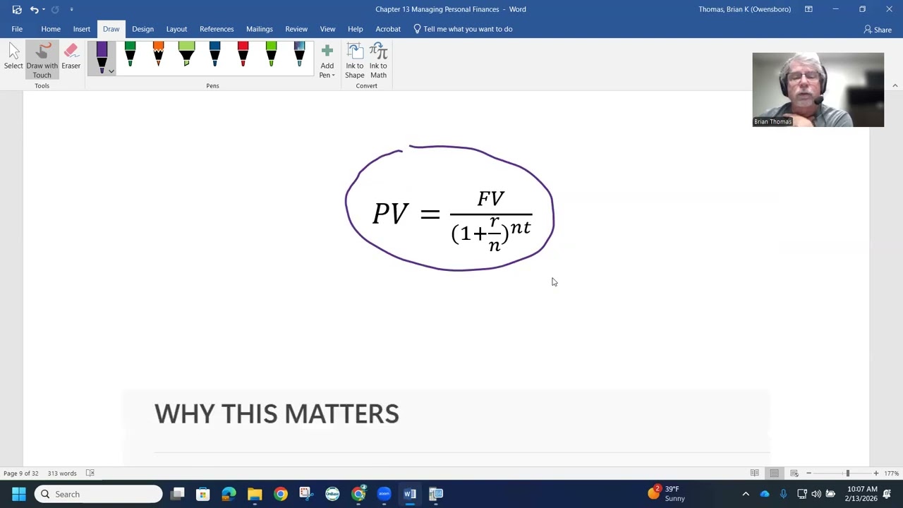
Task: Click the zoom slider handle
Action: 847,473
